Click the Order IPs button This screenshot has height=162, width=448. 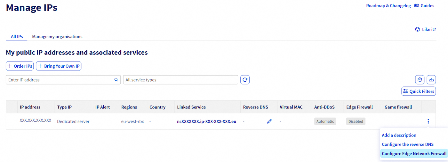(x=20, y=66)
